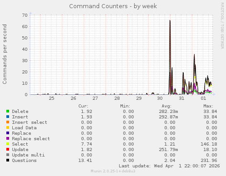Click the Update current value 1.82
Viewport: 226px width, 176px height.
86,150
